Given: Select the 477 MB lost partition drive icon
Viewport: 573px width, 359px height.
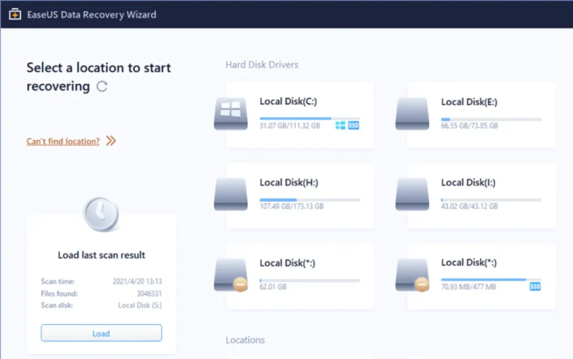Looking at the screenshot, I should [412, 275].
